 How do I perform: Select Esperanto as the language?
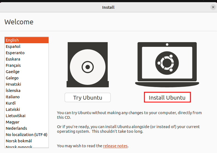click(15, 53)
